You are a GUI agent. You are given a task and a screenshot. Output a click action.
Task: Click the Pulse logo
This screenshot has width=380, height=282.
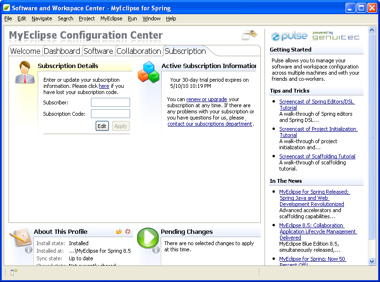tap(289, 36)
